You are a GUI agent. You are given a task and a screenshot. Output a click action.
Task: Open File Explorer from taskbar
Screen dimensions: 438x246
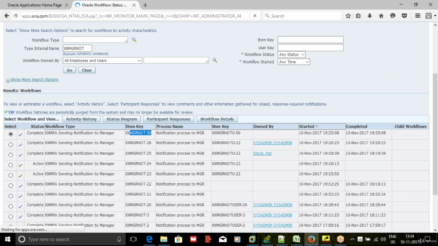(164, 239)
